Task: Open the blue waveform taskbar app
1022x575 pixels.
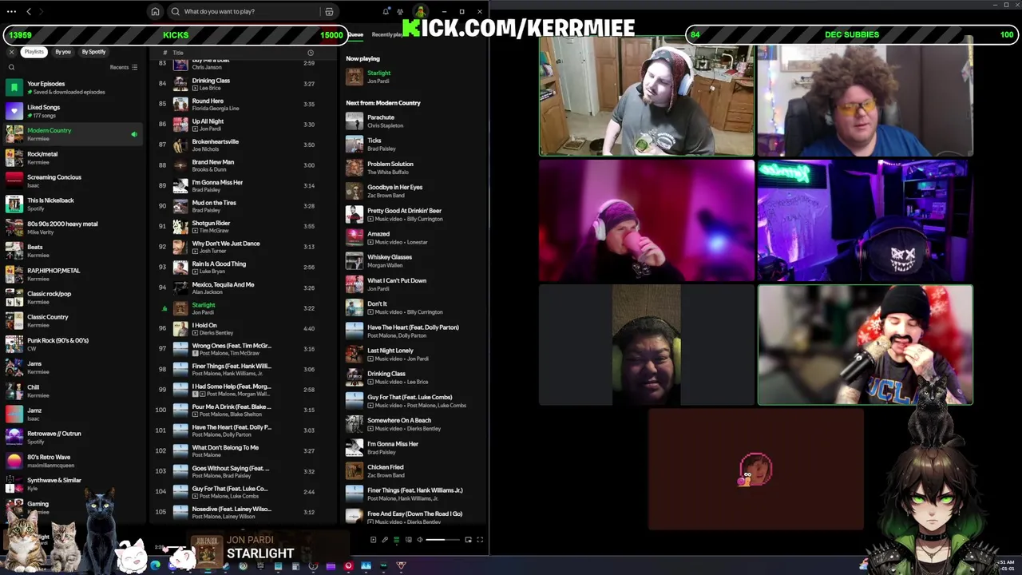Action: click(x=366, y=566)
